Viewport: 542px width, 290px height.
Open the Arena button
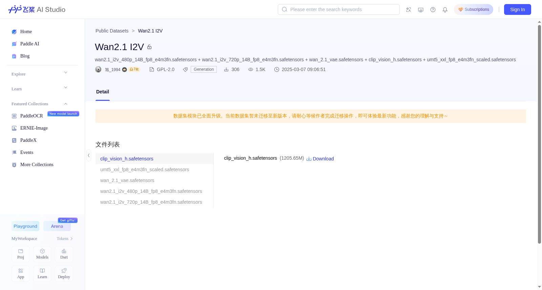coord(57,226)
